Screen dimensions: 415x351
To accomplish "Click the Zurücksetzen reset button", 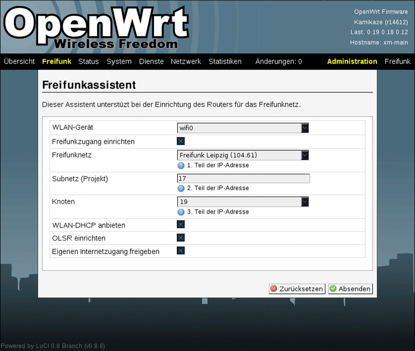I will (297, 288).
